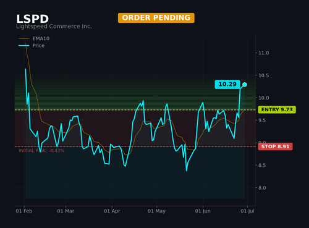
Task: Click the 10.5 y-axis tick label
Action: click(x=264, y=75)
